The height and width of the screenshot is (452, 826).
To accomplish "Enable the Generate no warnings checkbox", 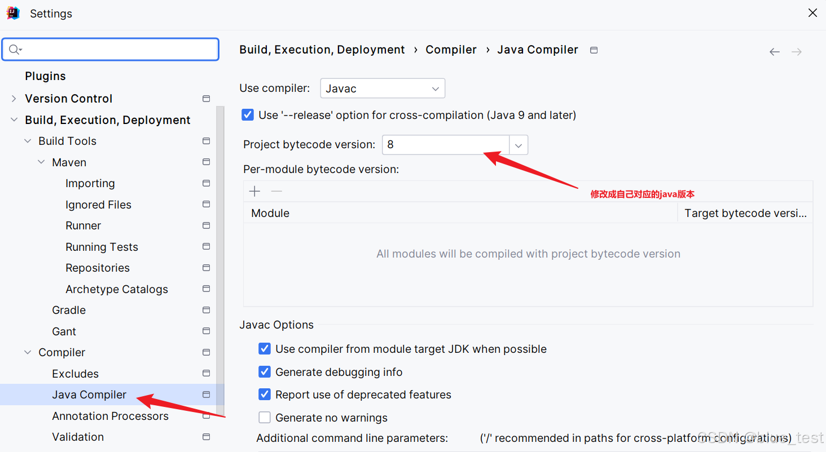I will click(x=265, y=417).
